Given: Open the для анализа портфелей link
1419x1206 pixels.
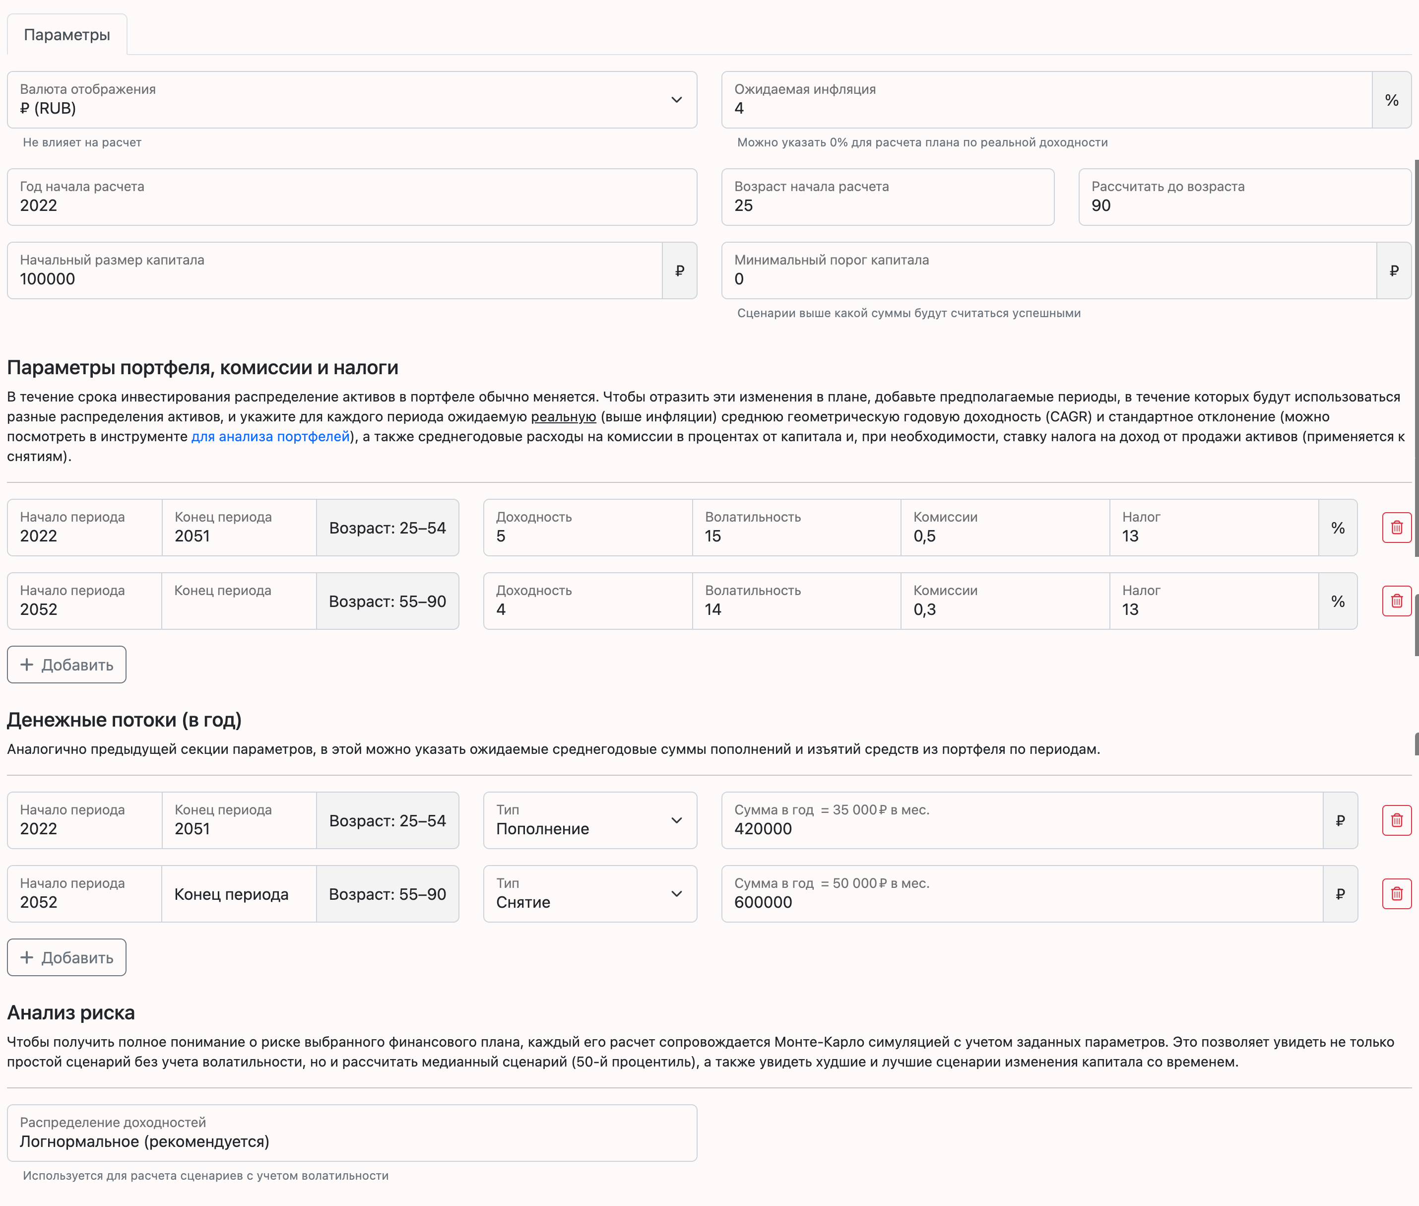Looking at the screenshot, I should (x=271, y=436).
